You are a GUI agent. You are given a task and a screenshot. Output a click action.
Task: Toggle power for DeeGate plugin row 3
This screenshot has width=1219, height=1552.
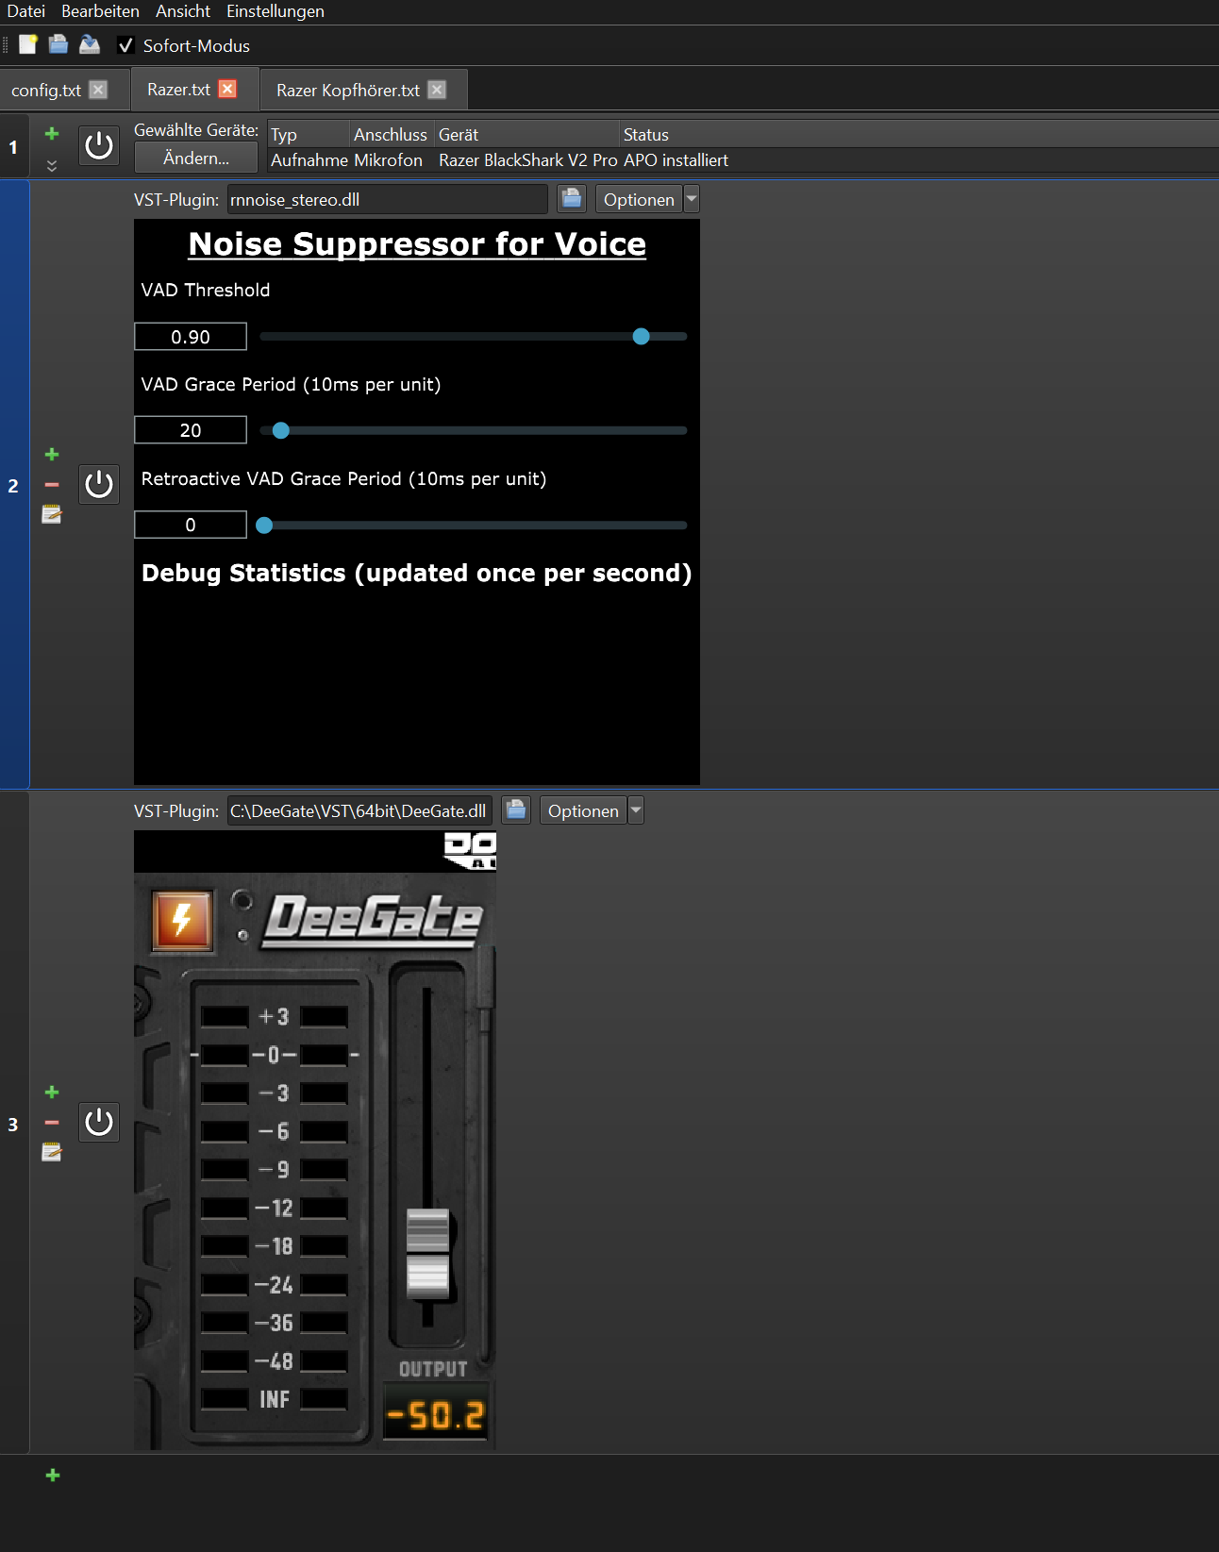pos(99,1122)
